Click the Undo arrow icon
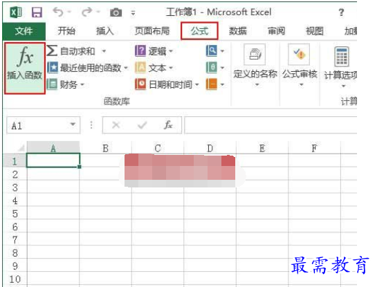The image size is (375, 287). (58, 12)
